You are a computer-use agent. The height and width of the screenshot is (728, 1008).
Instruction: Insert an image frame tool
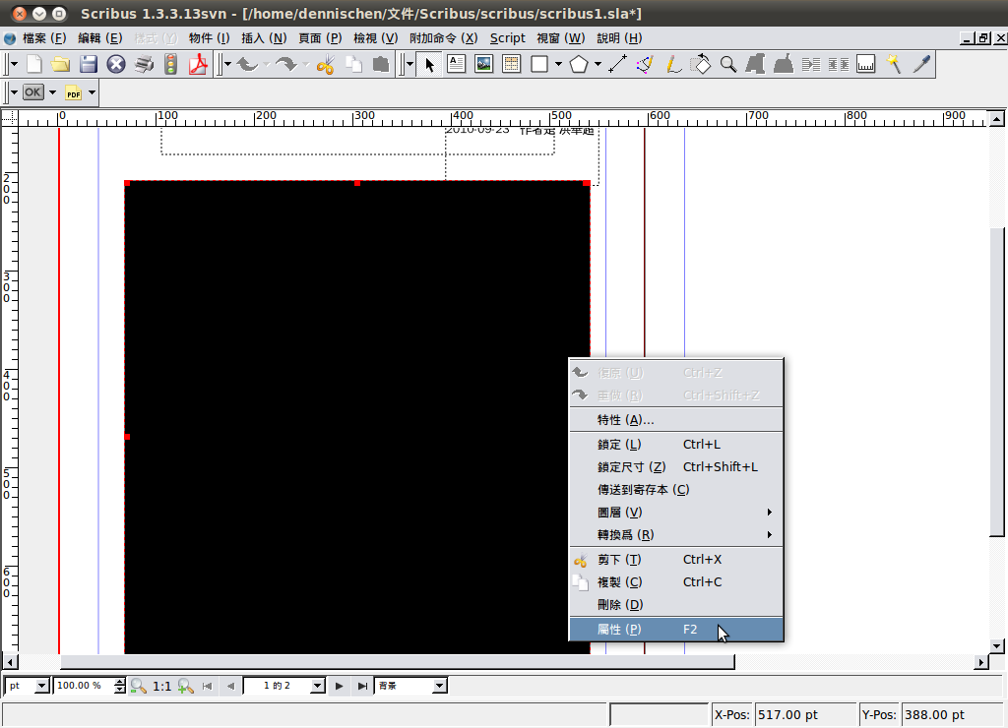[x=483, y=64]
